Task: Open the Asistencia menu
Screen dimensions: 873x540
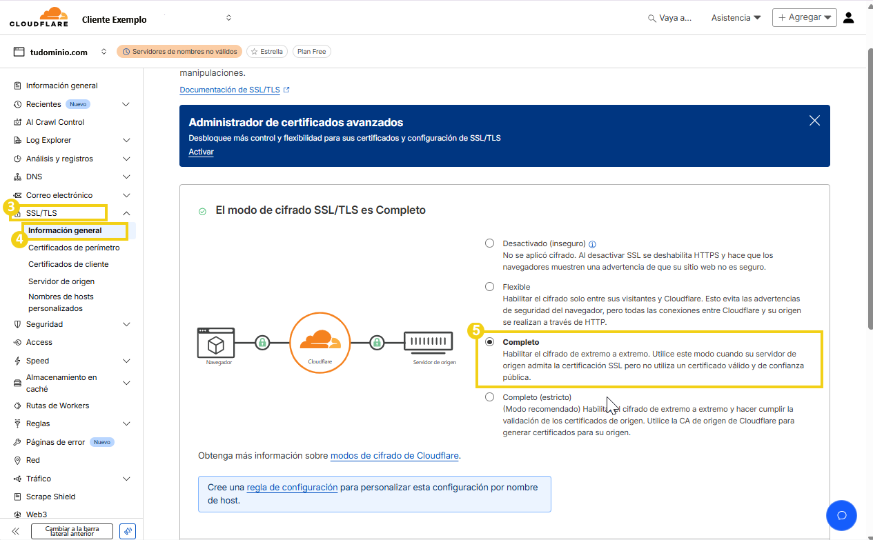Action: point(735,17)
